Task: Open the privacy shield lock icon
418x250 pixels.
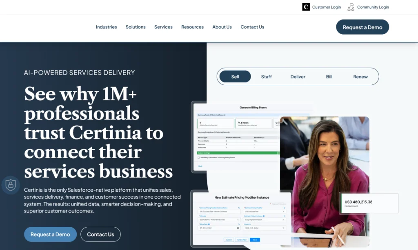Action: [11, 185]
